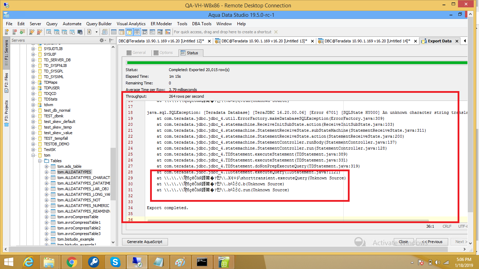Open the ER Modeler menu
This screenshot has height=269, width=479.
click(161, 24)
